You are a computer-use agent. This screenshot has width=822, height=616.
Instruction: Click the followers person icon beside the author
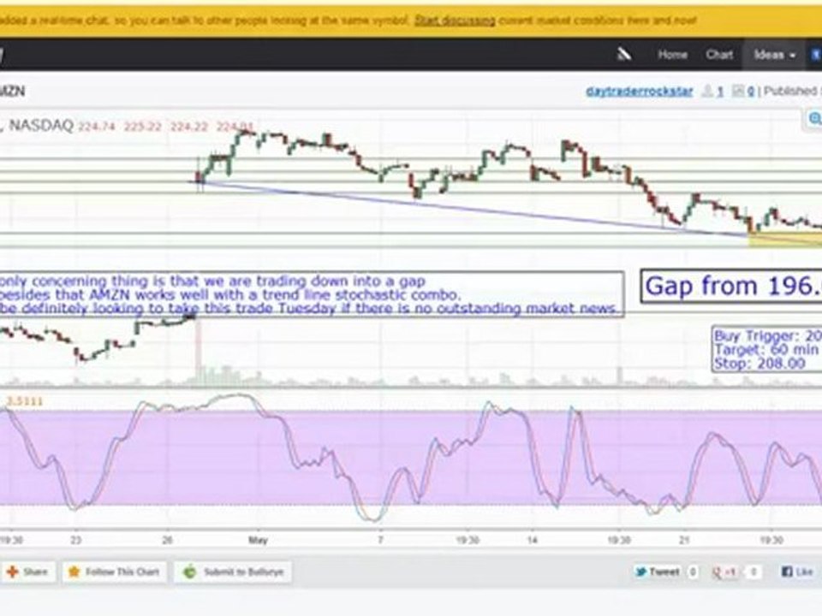coord(707,92)
